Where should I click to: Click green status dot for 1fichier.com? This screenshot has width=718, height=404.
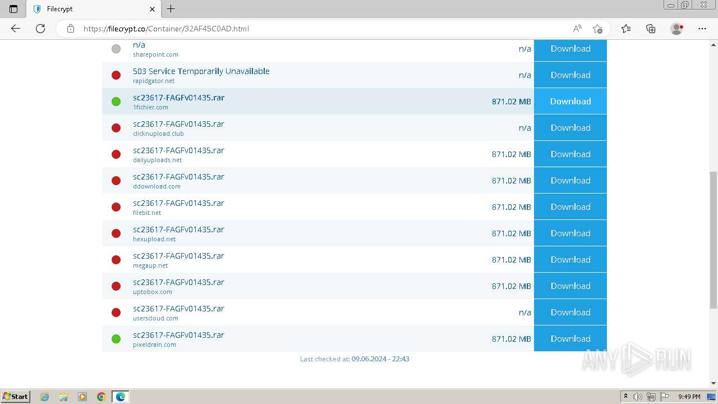pyautogui.click(x=116, y=102)
